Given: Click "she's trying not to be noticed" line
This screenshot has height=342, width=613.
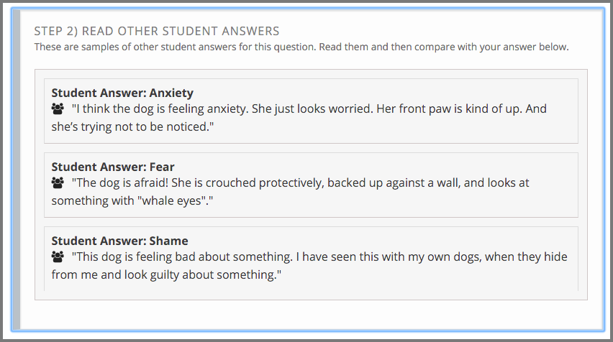Looking at the screenshot, I should 133,126.
